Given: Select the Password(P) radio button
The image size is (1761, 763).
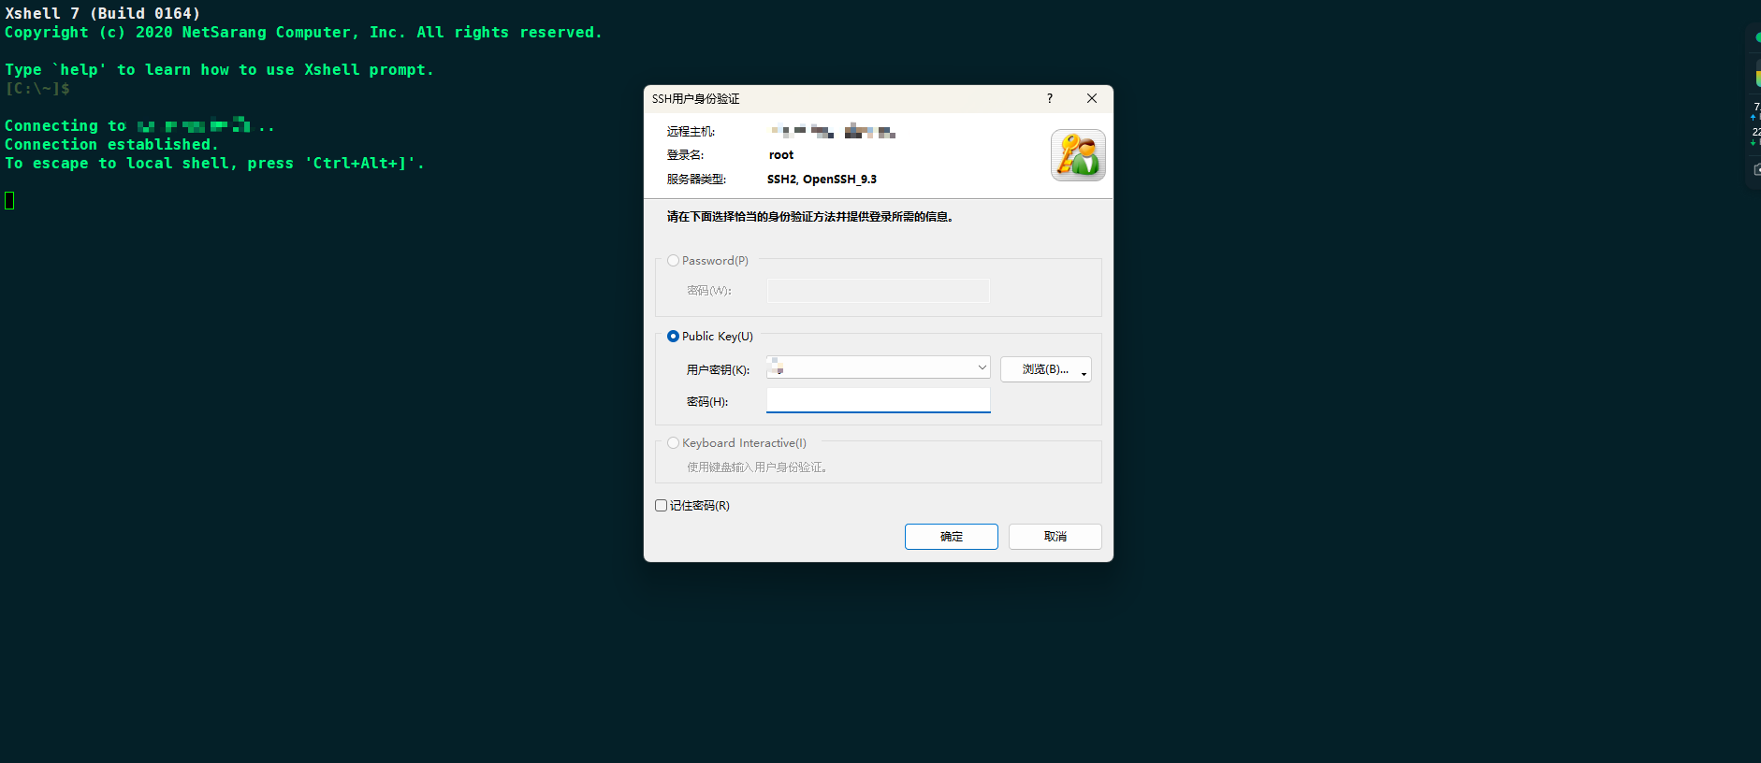Looking at the screenshot, I should pyautogui.click(x=673, y=261).
